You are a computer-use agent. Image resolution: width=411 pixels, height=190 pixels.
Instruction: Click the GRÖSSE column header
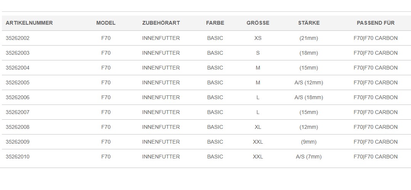[x=258, y=23]
